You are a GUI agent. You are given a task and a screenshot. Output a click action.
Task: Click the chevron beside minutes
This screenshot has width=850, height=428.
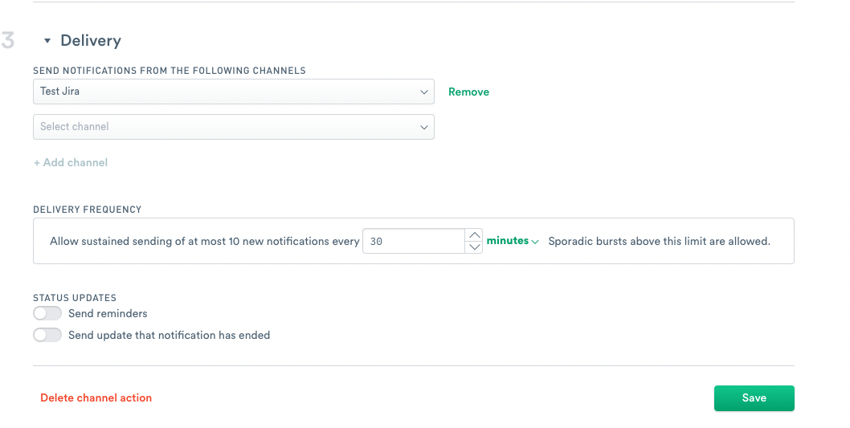click(535, 243)
